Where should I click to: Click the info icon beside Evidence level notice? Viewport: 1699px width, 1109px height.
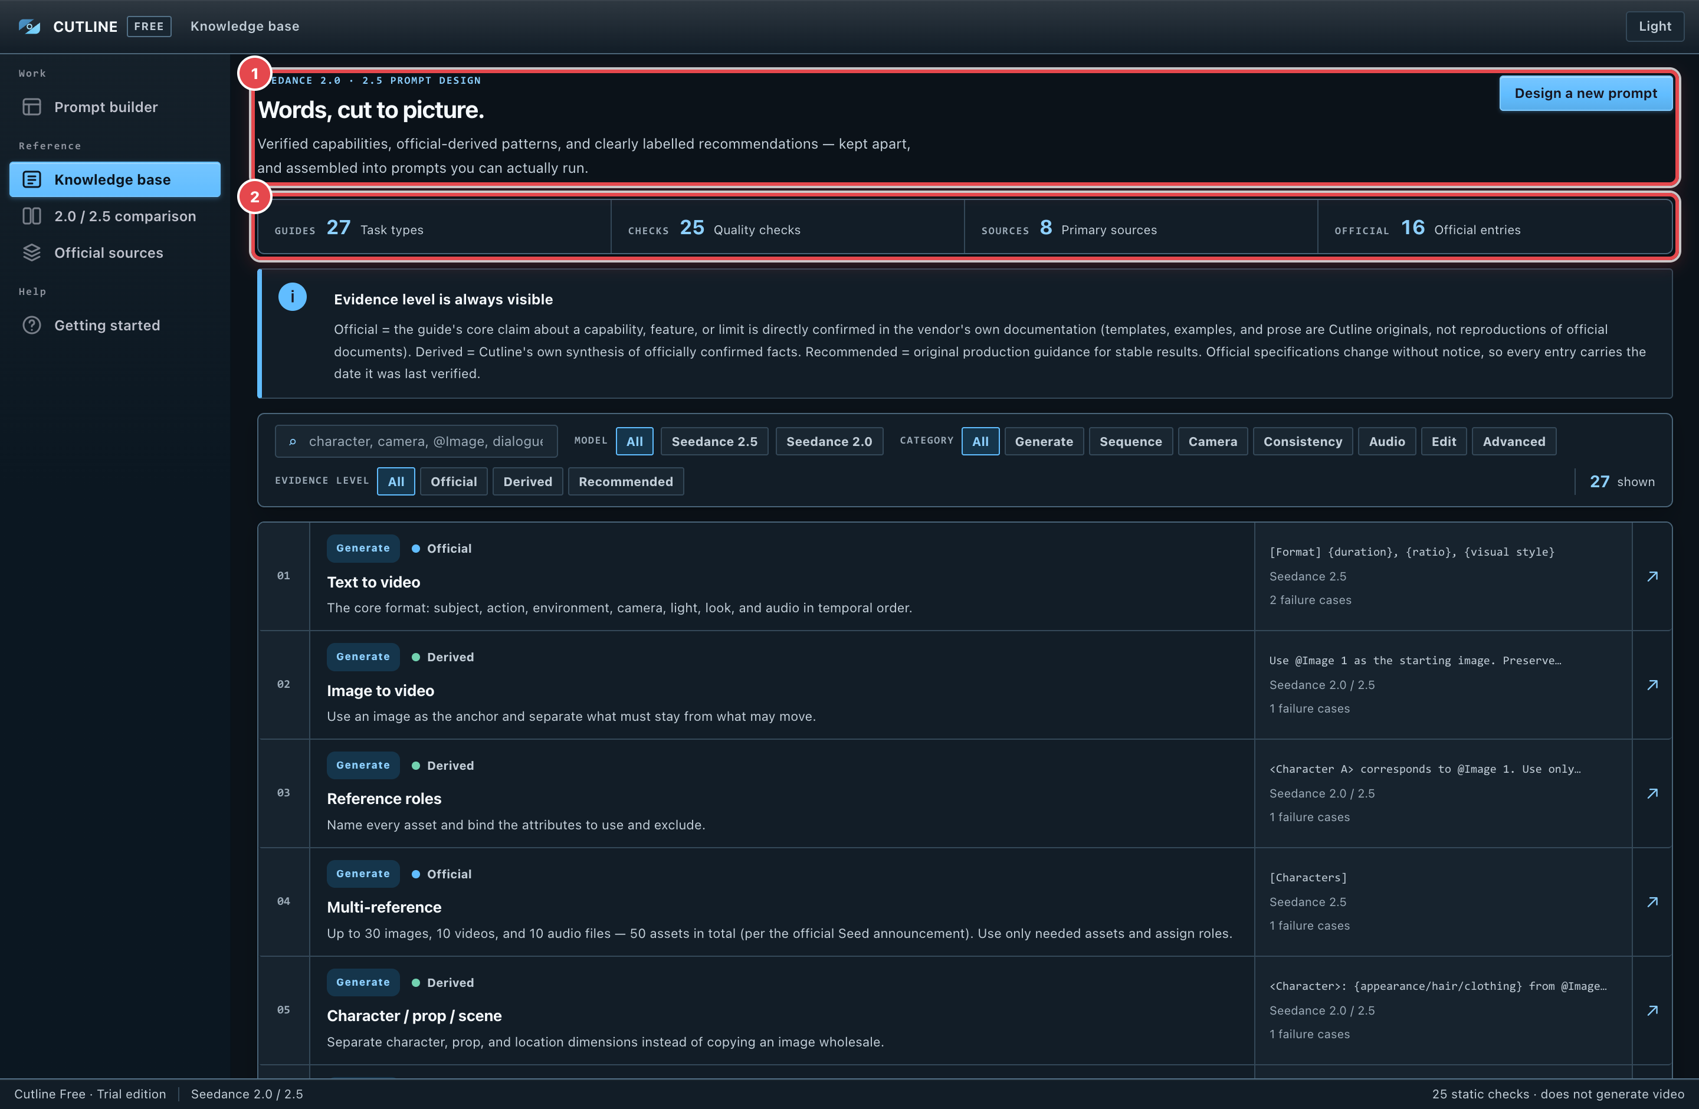tap(292, 297)
